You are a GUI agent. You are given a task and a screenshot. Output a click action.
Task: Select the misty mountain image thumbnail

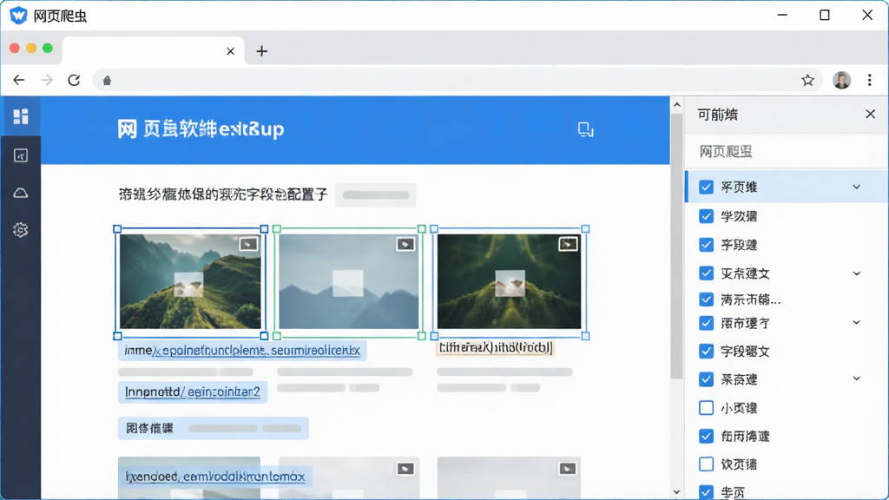(x=349, y=282)
